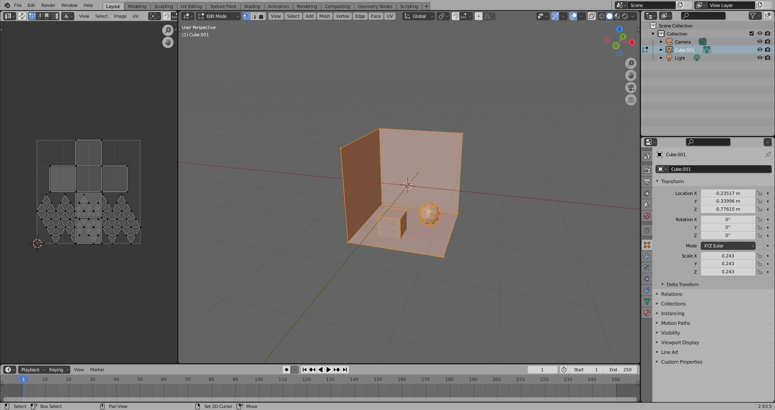Click UV editor pan hand icon
Viewport: 775px width, 410px height.
168,42
